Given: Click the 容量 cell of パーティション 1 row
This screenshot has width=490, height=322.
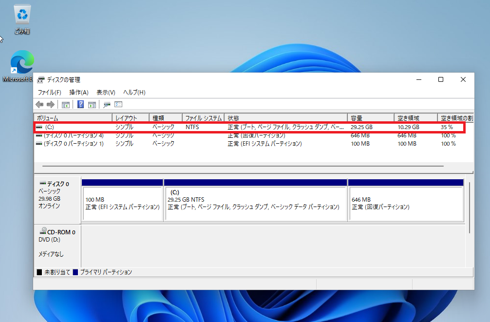Looking at the screenshot, I should click(x=360, y=144).
